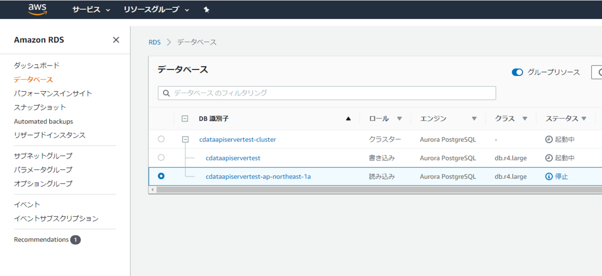
Task: Focus the database filter search field
Action: tap(327, 93)
